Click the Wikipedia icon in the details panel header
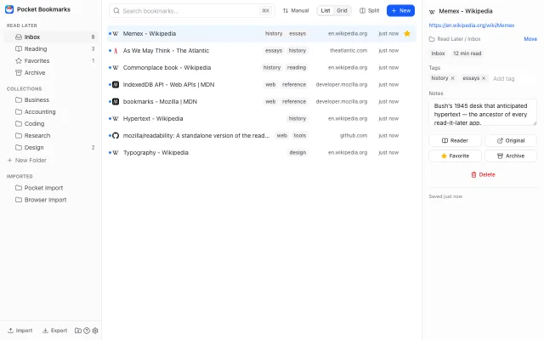 [x=432, y=11]
